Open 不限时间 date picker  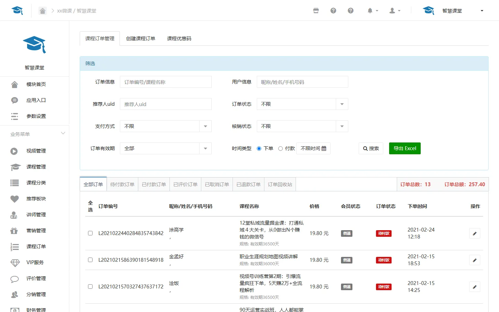point(313,148)
